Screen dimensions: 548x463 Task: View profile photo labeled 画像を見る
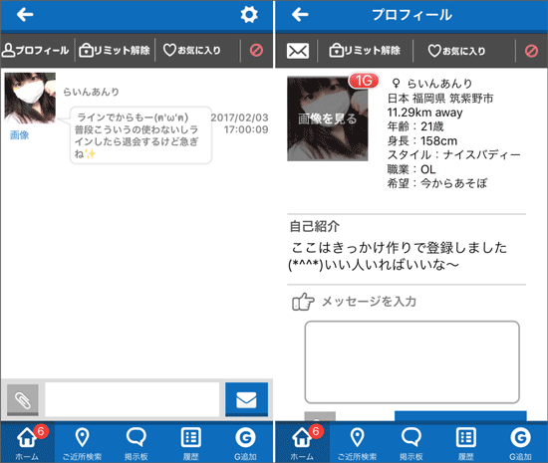pyautogui.click(x=328, y=118)
